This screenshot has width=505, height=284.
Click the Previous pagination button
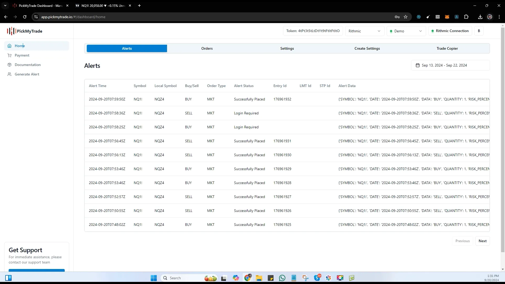point(463,241)
